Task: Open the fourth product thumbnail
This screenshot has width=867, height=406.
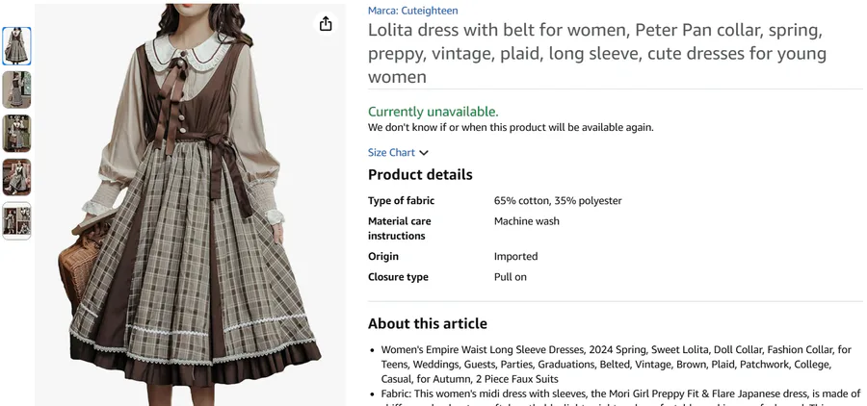Action: [16, 177]
